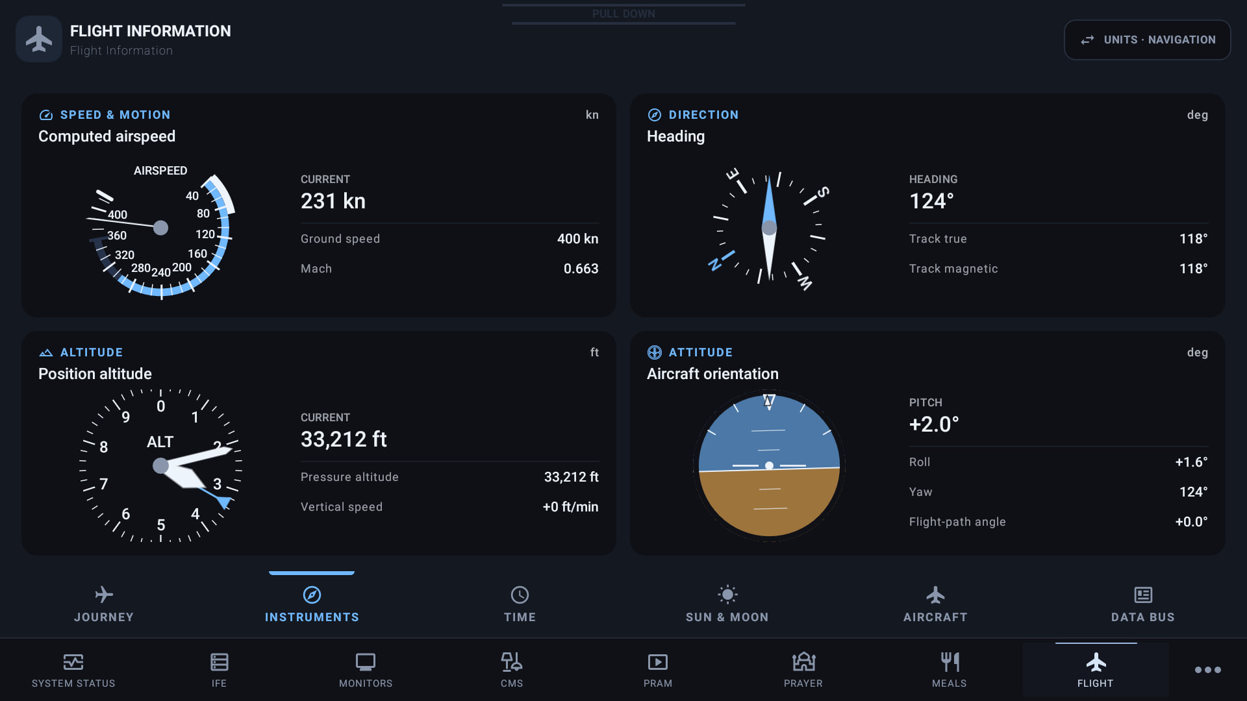Open the Meals page
The width and height of the screenshot is (1247, 701).
click(x=950, y=670)
